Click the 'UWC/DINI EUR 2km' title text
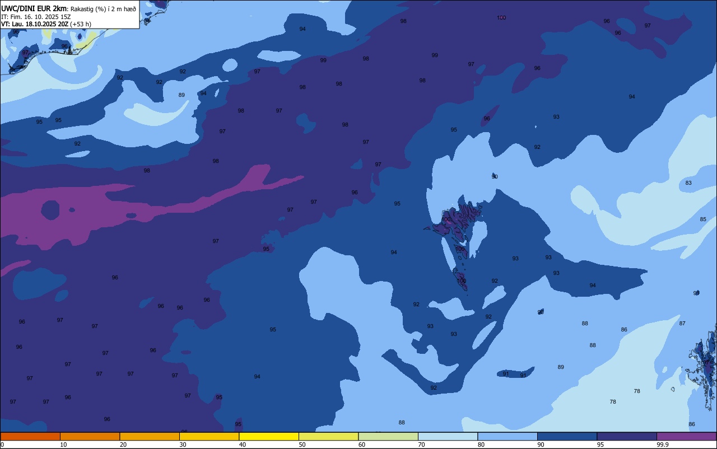 [34, 8]
